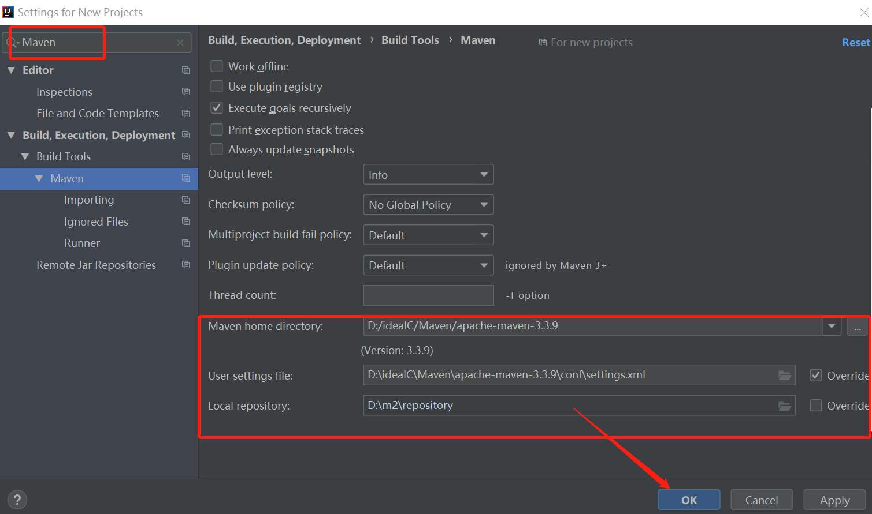Screen dimensions: 872x514
Task: Click the "-T option" hint text
Action: click(528, 295)
